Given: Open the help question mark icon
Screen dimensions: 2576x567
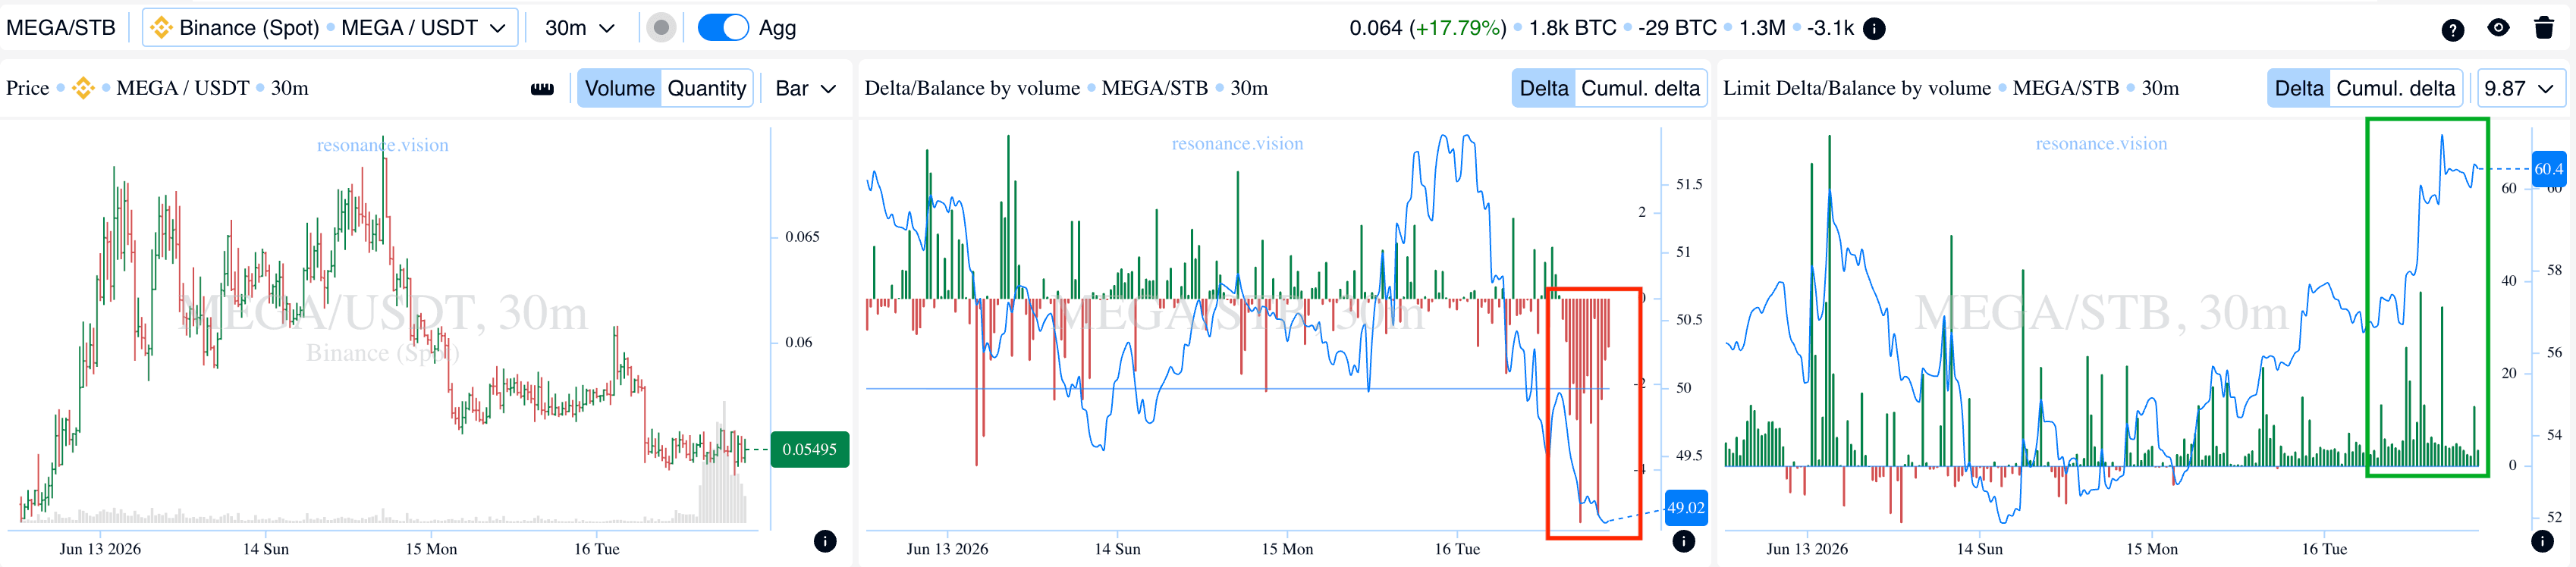Looking at the screenshot, I should coord(2452,29).
